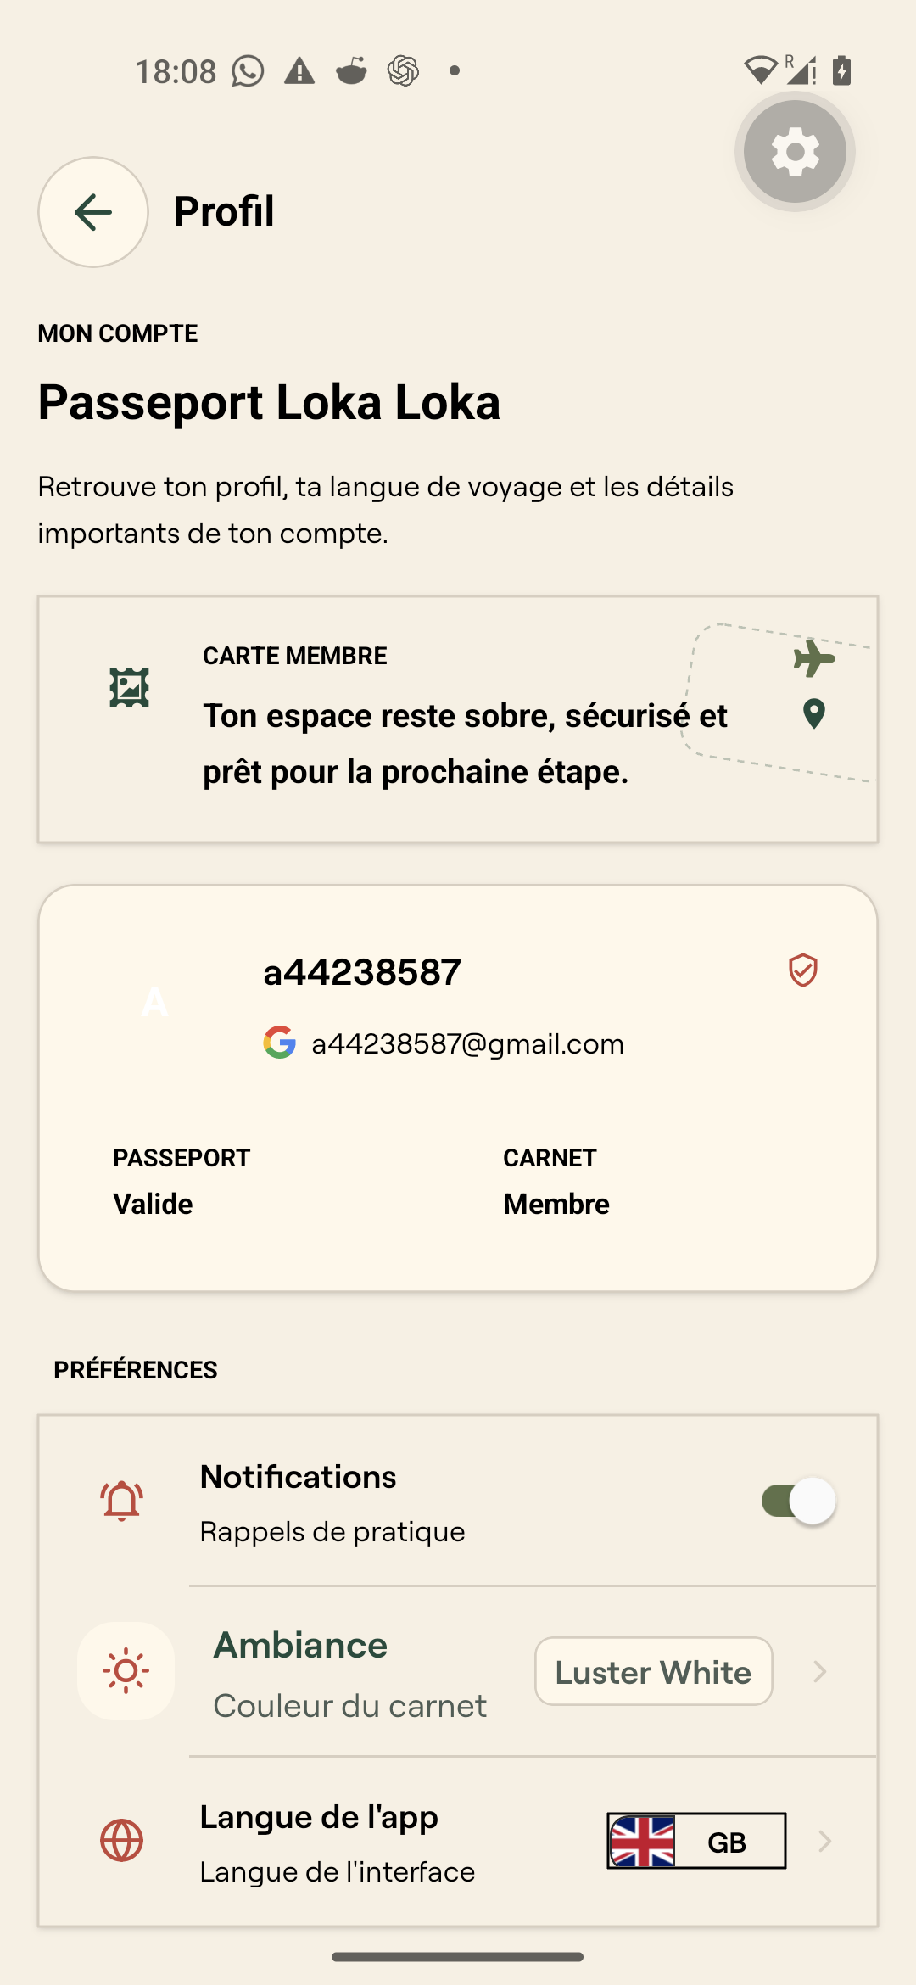Tap the avatar letter A thumbnail

tap(154, 1002)
